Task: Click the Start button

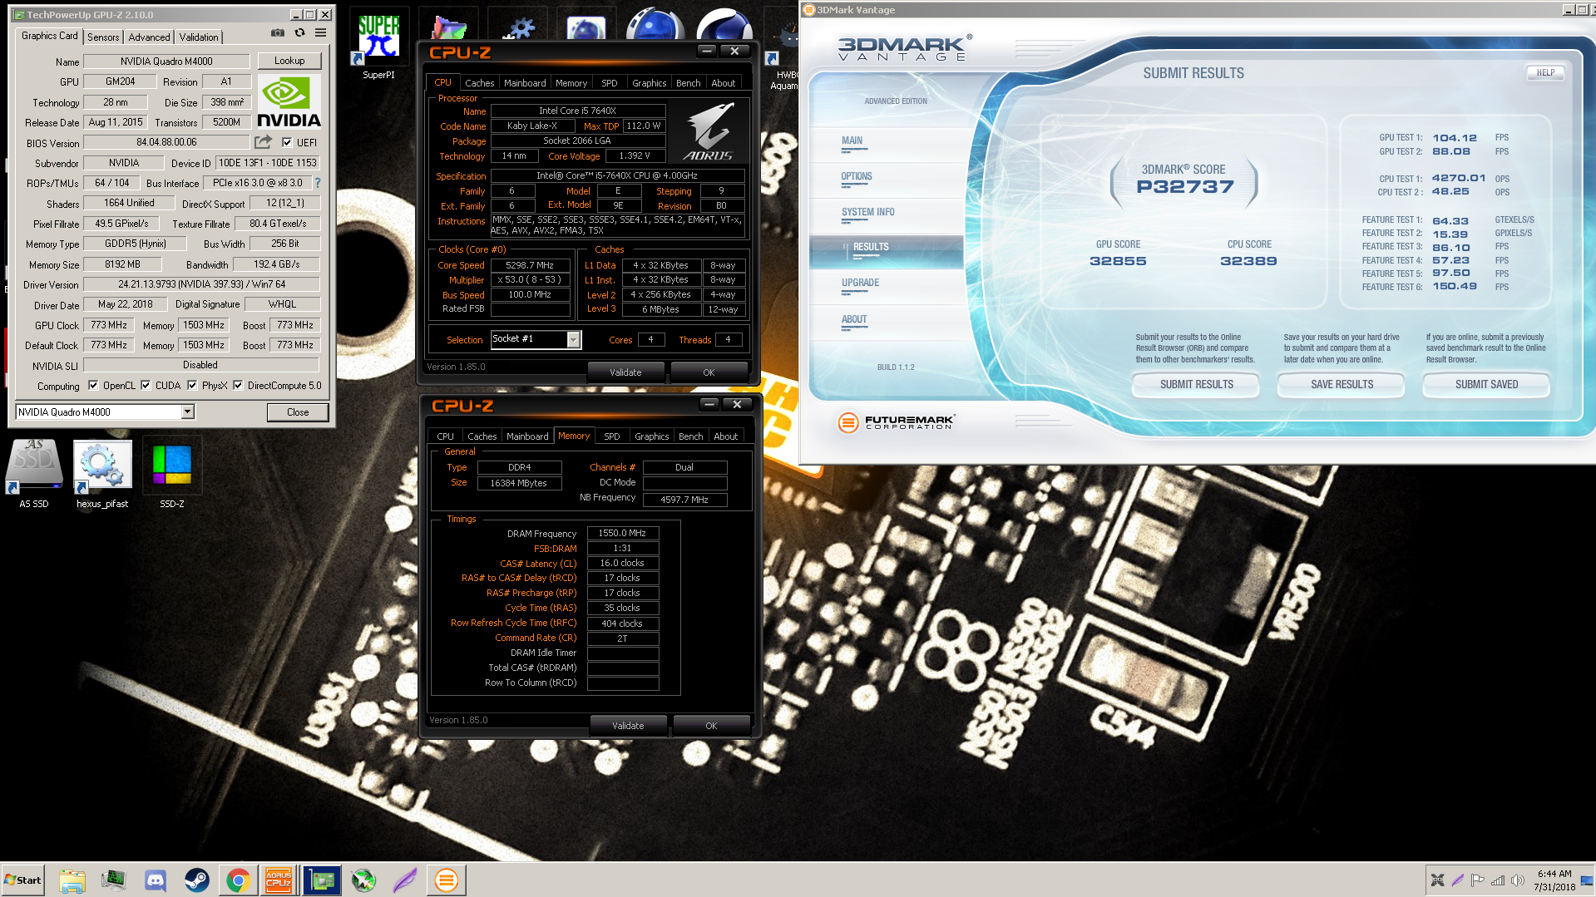Action: coord(22,880)
